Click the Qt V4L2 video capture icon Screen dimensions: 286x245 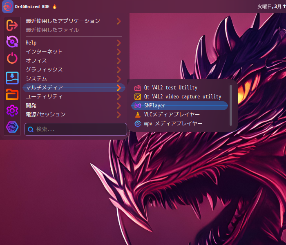pyautogui.click(x=138, y=97)
